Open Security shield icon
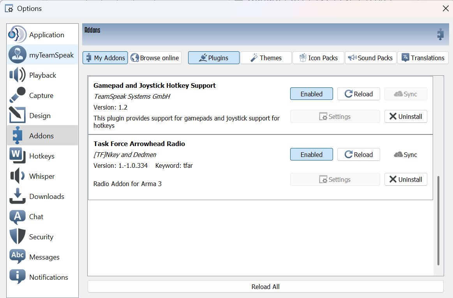The height and width of the screenshot is (298, 453). click(18, 236)
